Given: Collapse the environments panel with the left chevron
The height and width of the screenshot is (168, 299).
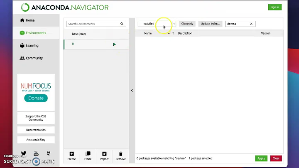Looking at the screenshot, I should [132, 90].
